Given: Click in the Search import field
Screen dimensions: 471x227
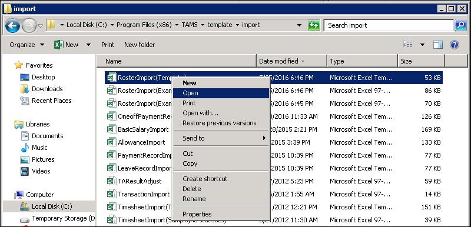Looking at the screenshot, I should tap(389, 25).
